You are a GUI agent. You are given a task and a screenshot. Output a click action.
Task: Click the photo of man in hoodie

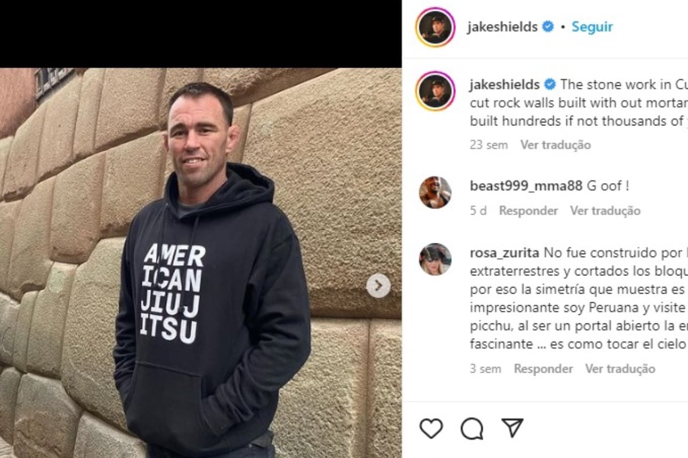tap(201, 263)
